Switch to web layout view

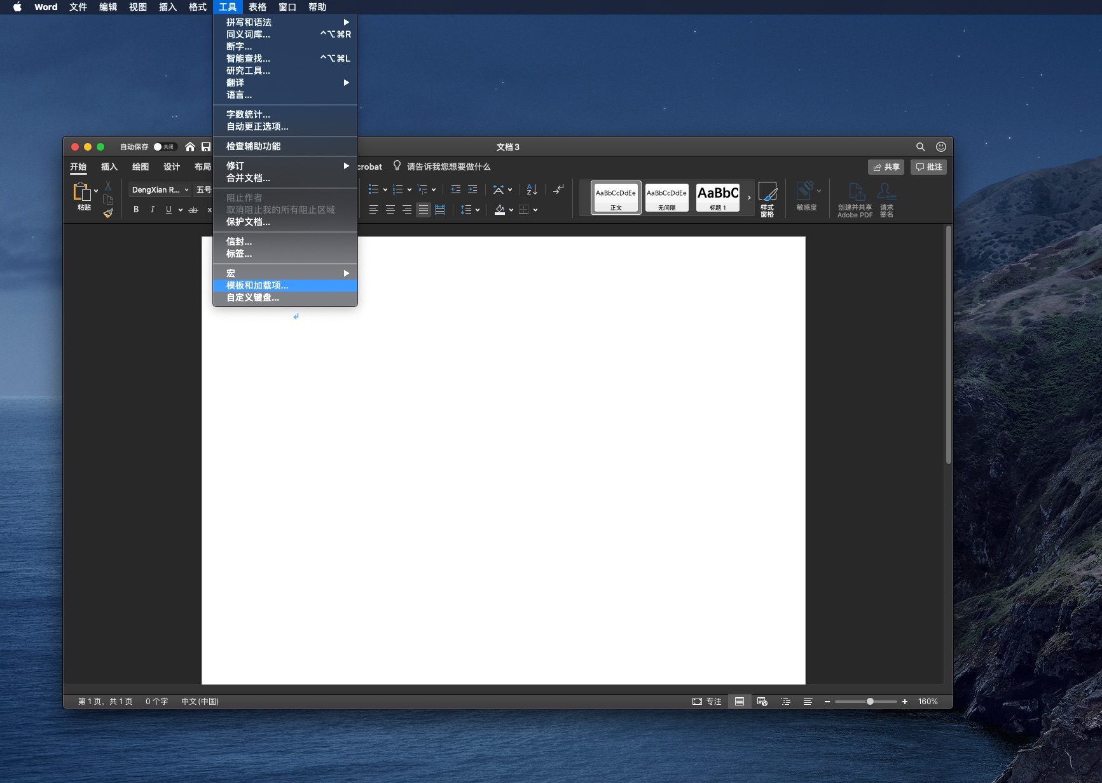coord(762,702)
